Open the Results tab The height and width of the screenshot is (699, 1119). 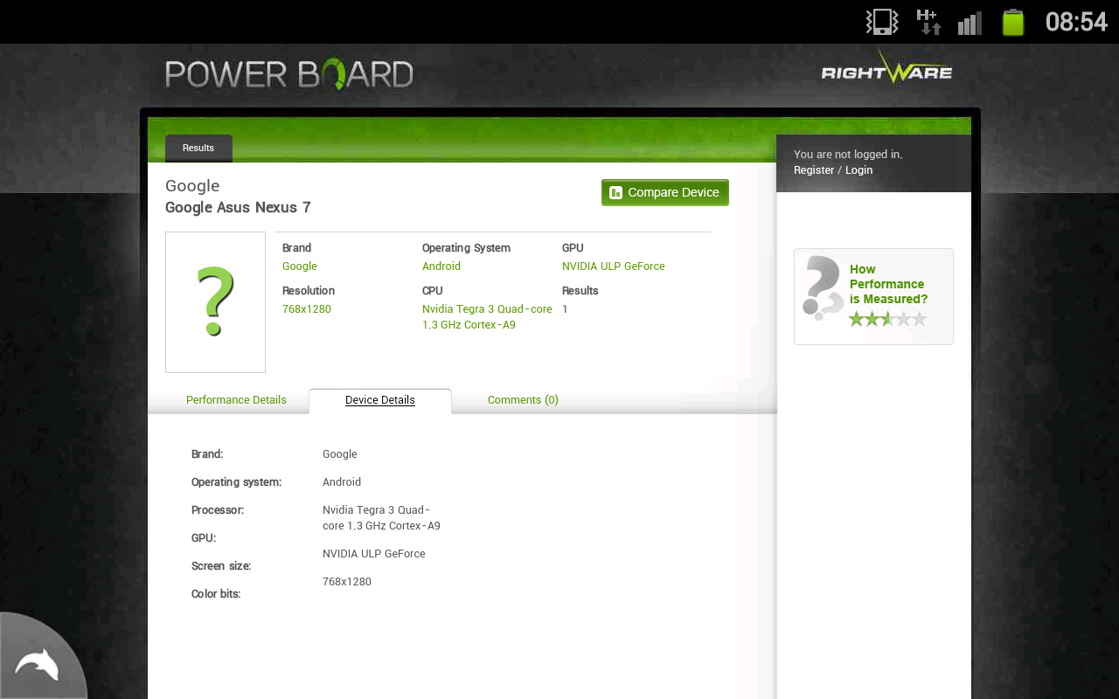click(x=198, y=149)
